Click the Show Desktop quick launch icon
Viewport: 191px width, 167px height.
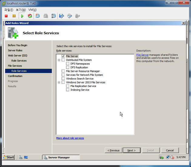click(26, 157)
